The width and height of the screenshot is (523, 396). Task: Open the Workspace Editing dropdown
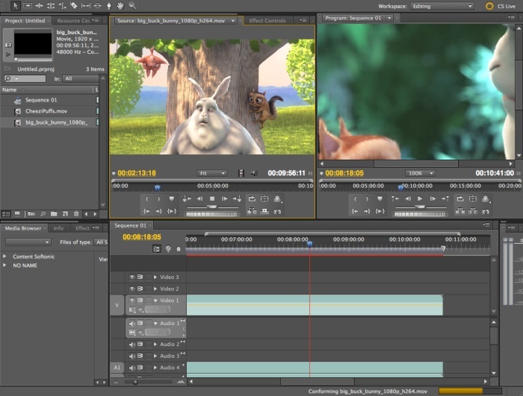[443, 6]
